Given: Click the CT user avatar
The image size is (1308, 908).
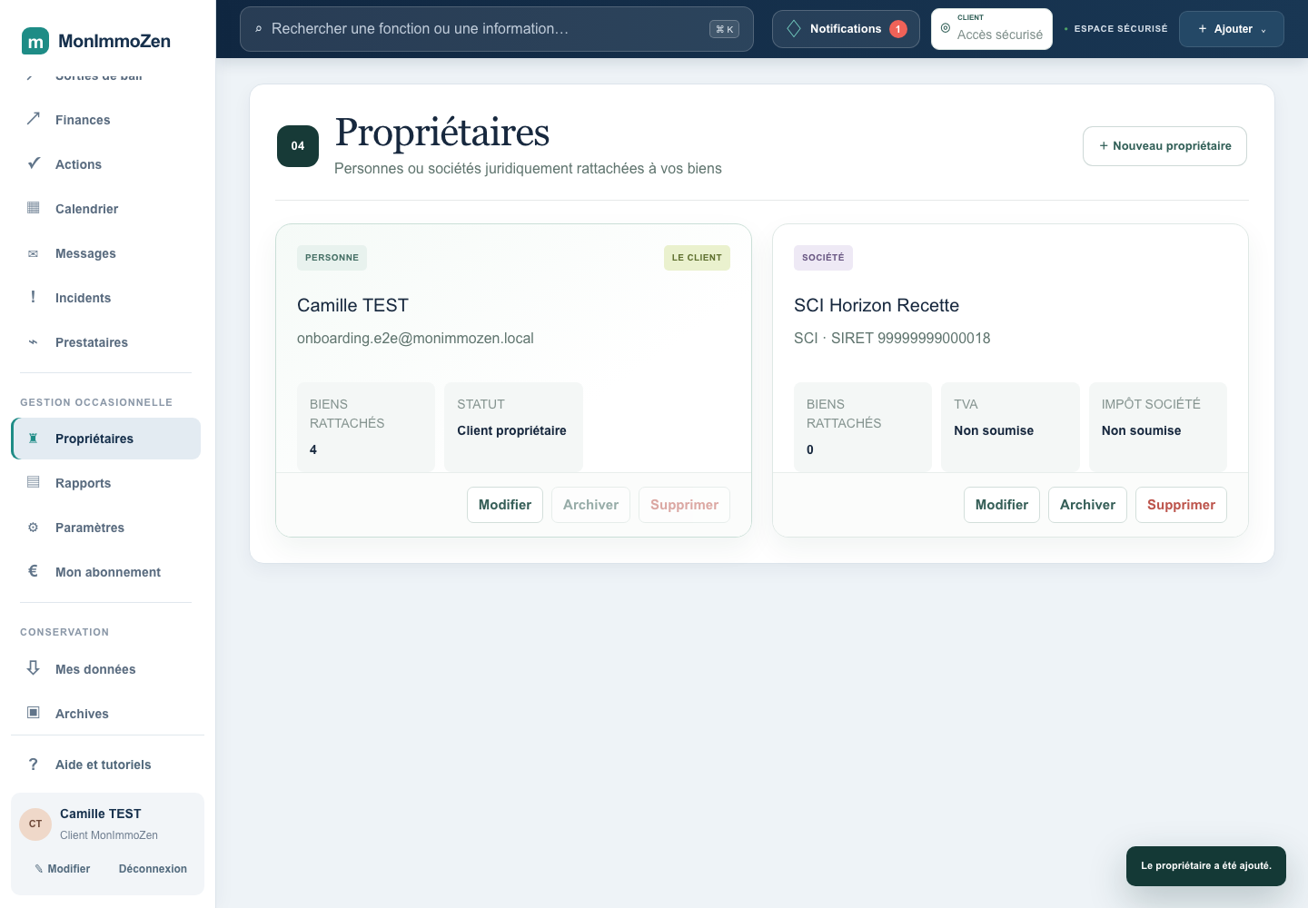Looking at the screenshot, I should click(35, 824).
